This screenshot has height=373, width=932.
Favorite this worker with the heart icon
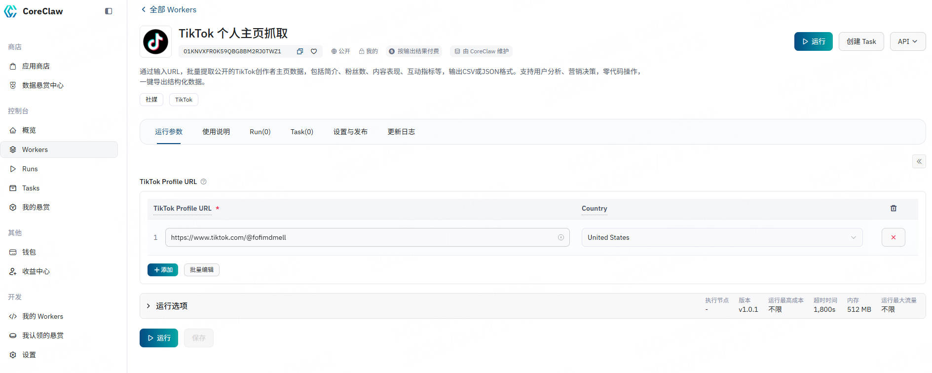[x=314, y=51]
